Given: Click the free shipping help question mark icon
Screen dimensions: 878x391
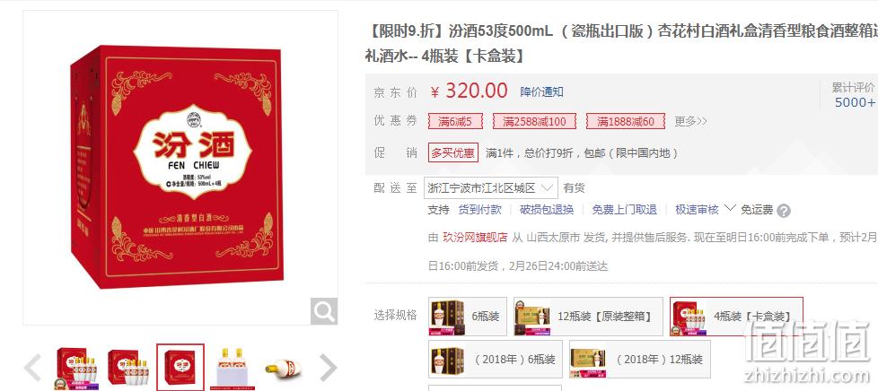Looking at the screenshot, I should click(784, 211).
